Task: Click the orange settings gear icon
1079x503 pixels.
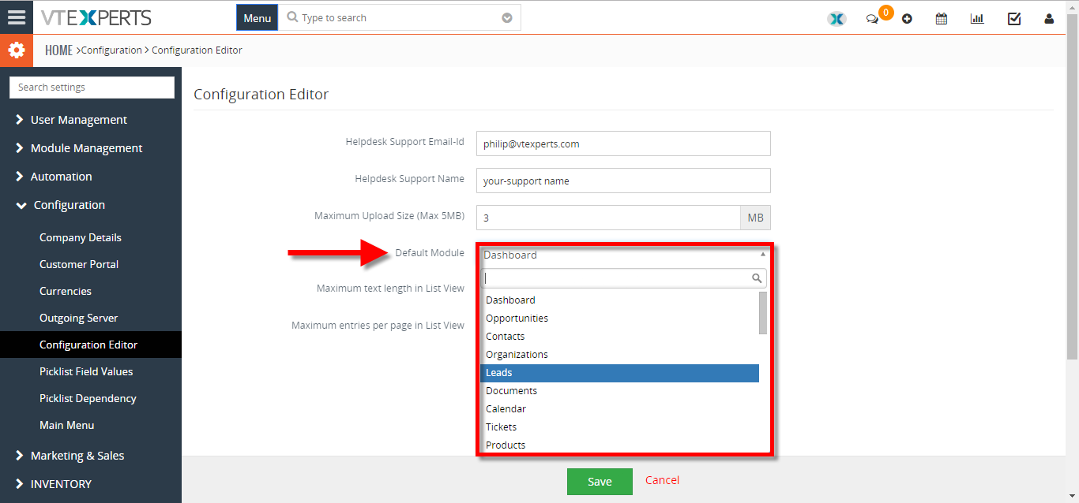Action: click(17, 50)
